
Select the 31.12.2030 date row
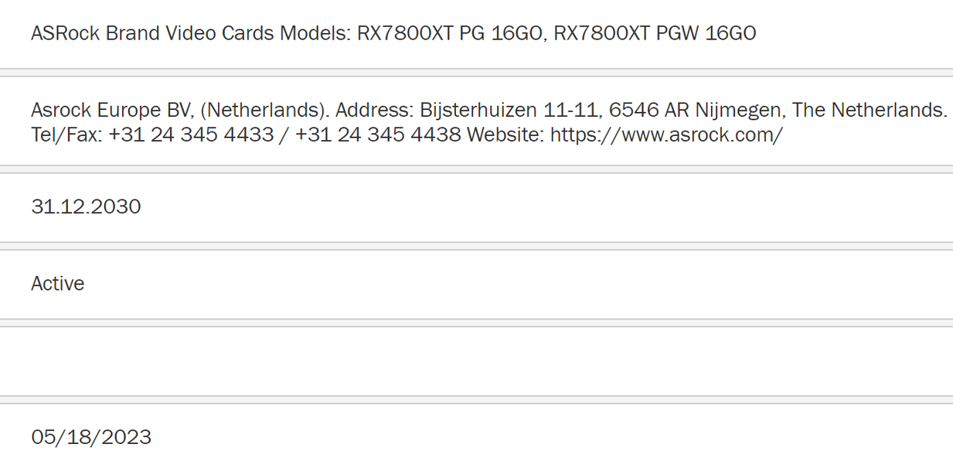pos(86,206)
